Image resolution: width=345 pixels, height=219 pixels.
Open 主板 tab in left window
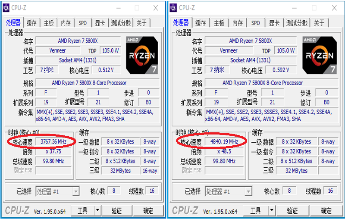click(49, 23)
